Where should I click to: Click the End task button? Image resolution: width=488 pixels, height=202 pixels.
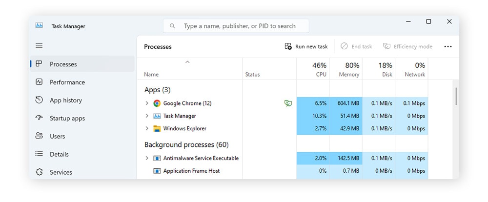356,46
